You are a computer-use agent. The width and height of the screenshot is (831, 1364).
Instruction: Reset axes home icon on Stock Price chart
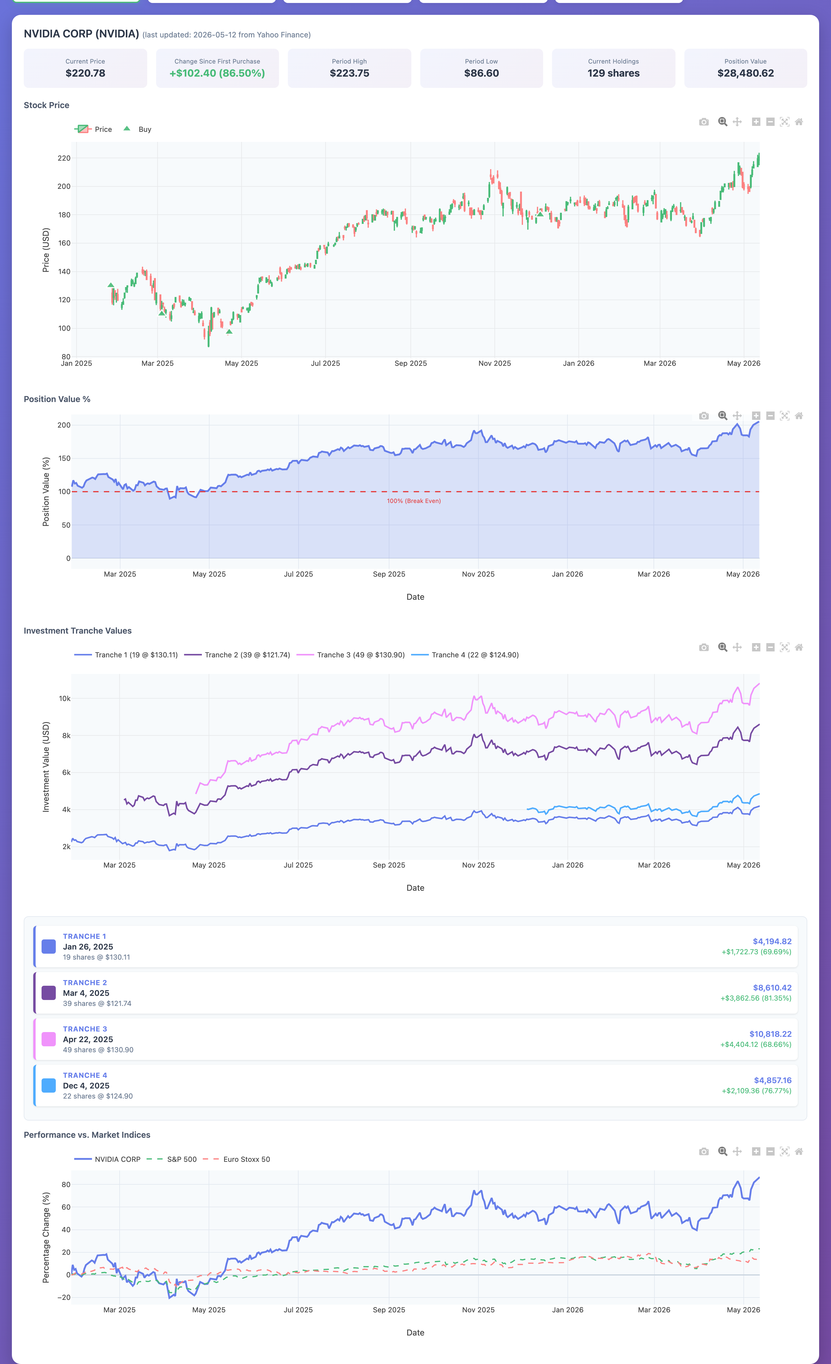coord(799,122)
